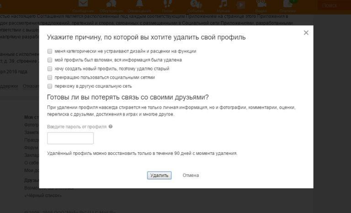The width and height of the screenshot is (351, 213).
Task: Tick 'перехожу в другую социальную сеть' checkbox
Action: 50,86
